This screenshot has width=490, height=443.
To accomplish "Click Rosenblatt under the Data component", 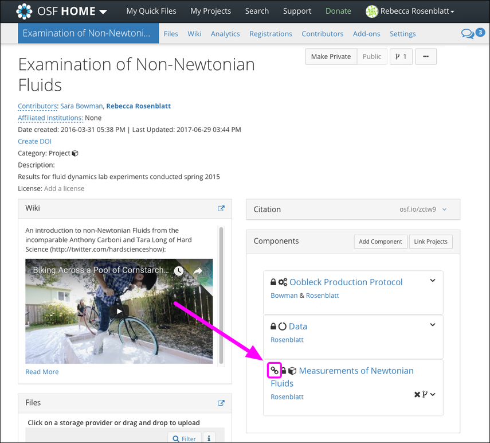I will click(x=287, y=340).
